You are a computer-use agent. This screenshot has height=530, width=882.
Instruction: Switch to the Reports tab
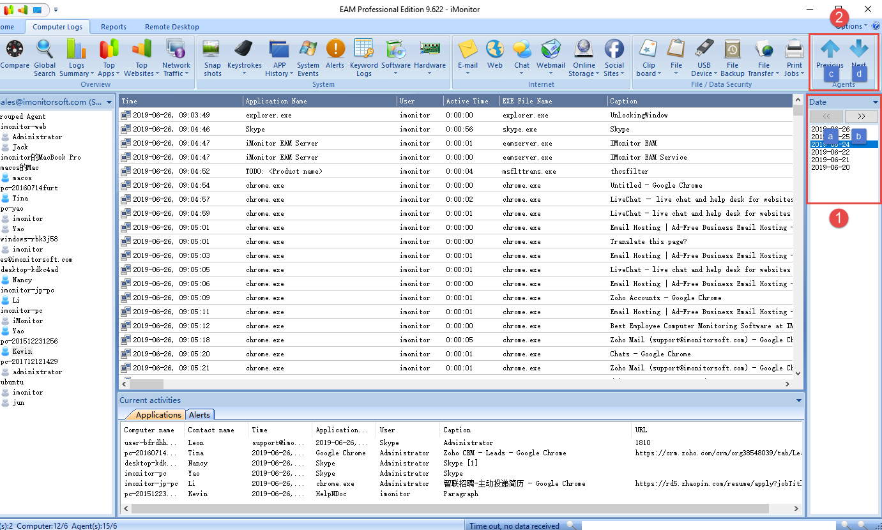(x=114, y=27)
